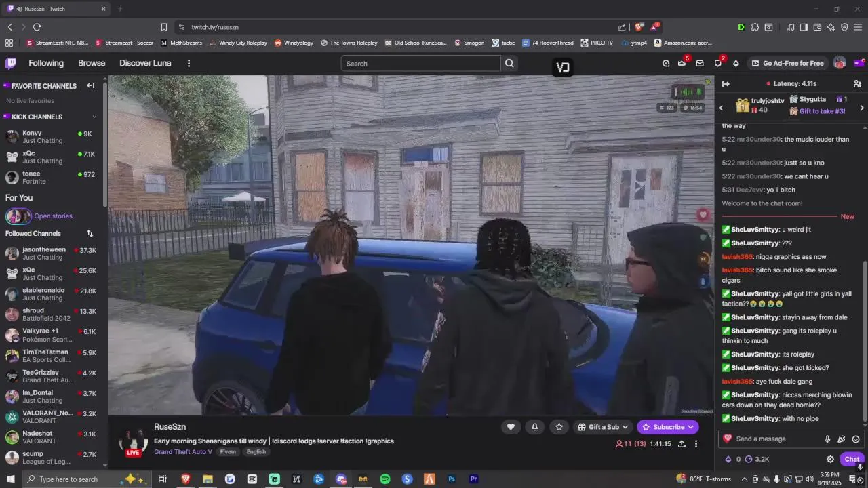Collapse the left channel sidebar
This screenshot has width=868, height=488.
pyautogui.click(x=90, y=85)
